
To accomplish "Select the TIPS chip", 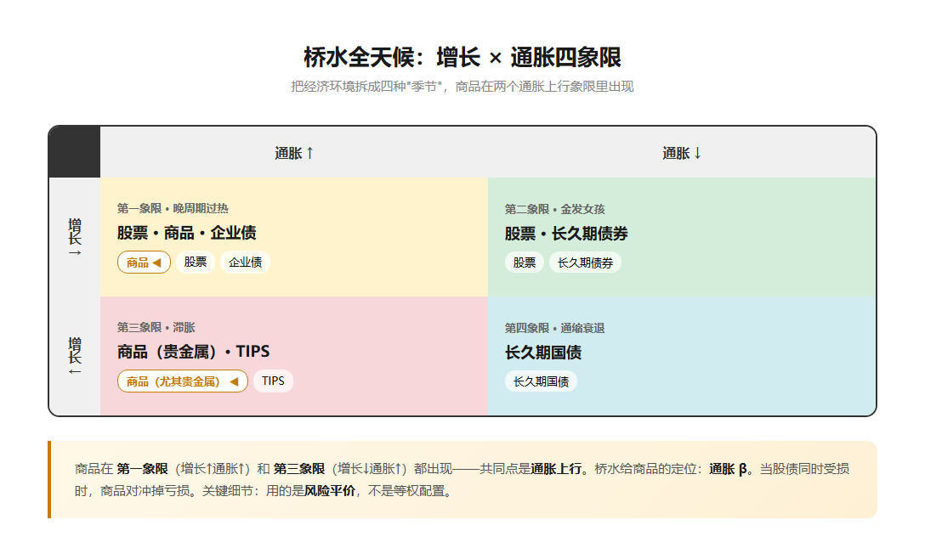I will [x=273, y=381].
